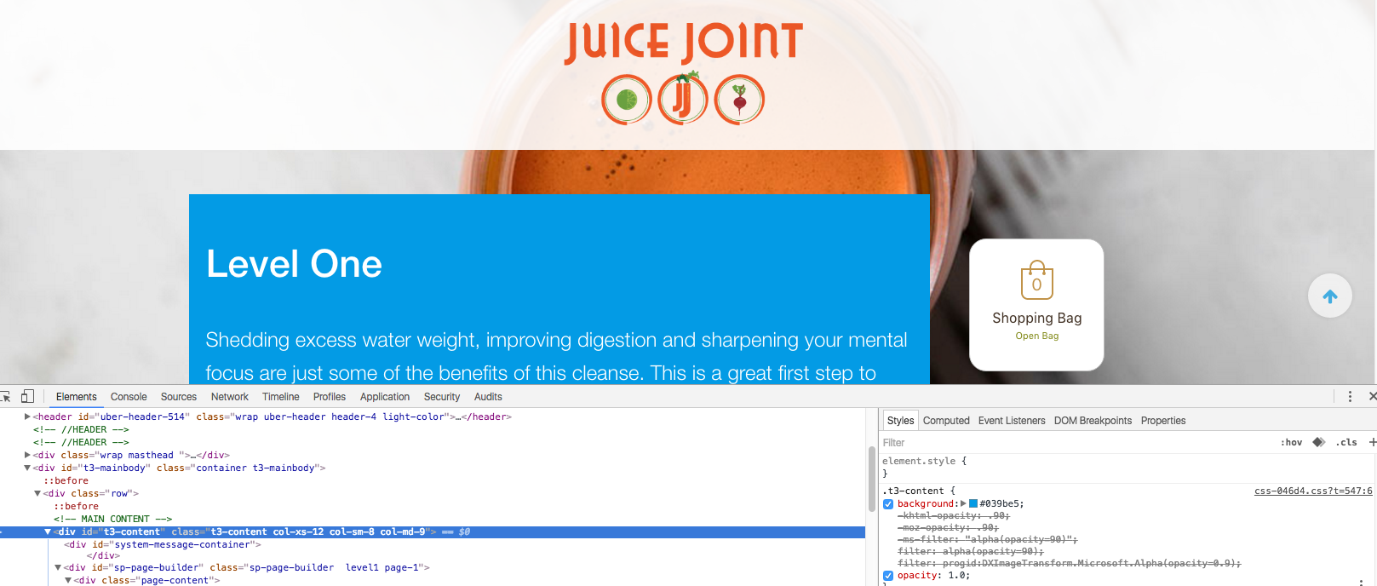Expand the background shorthand triangle
1377x586 pixels.
coord(964,504)
